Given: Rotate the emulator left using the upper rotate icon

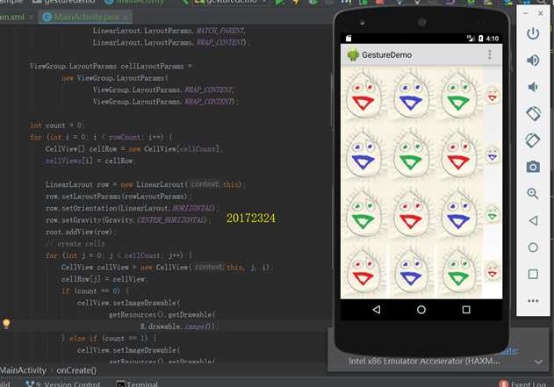Looking at the screenshot, I should click(x=533, y=114).
